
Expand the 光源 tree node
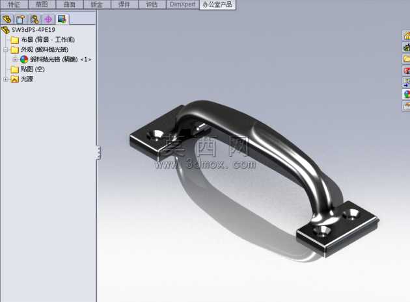click(x=5, y=79)
